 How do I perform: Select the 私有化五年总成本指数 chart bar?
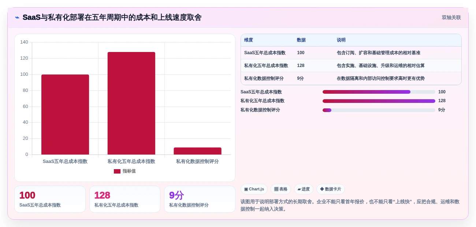pos(131,103)
